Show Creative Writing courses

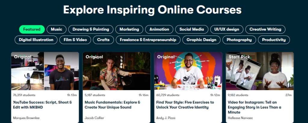265,29
